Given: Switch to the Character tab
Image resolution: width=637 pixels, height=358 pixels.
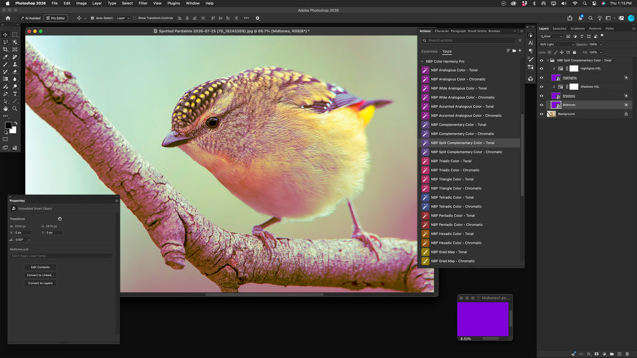Looking at the screenshot, I should [x=442, y=31].
